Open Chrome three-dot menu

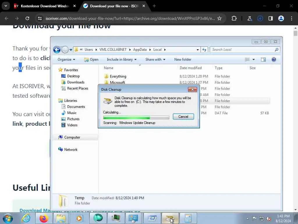[292, 18]
